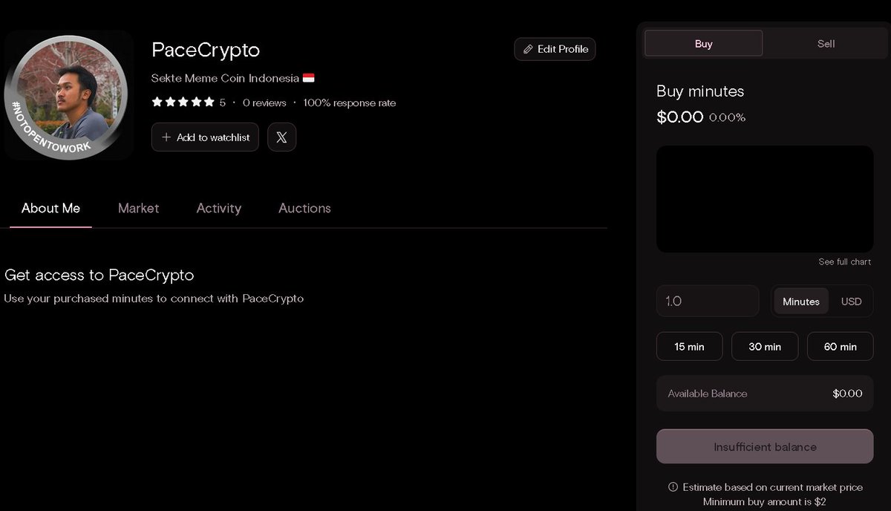
Task: Open the X (Twitter) profile icon
Action: coord(281,137)
